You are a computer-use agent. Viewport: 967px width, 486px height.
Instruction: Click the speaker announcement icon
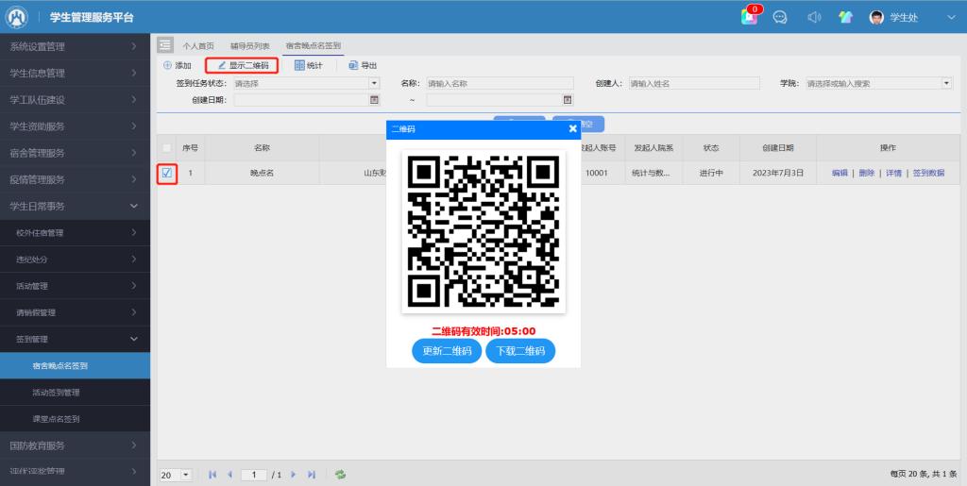(x=813, y=18)
